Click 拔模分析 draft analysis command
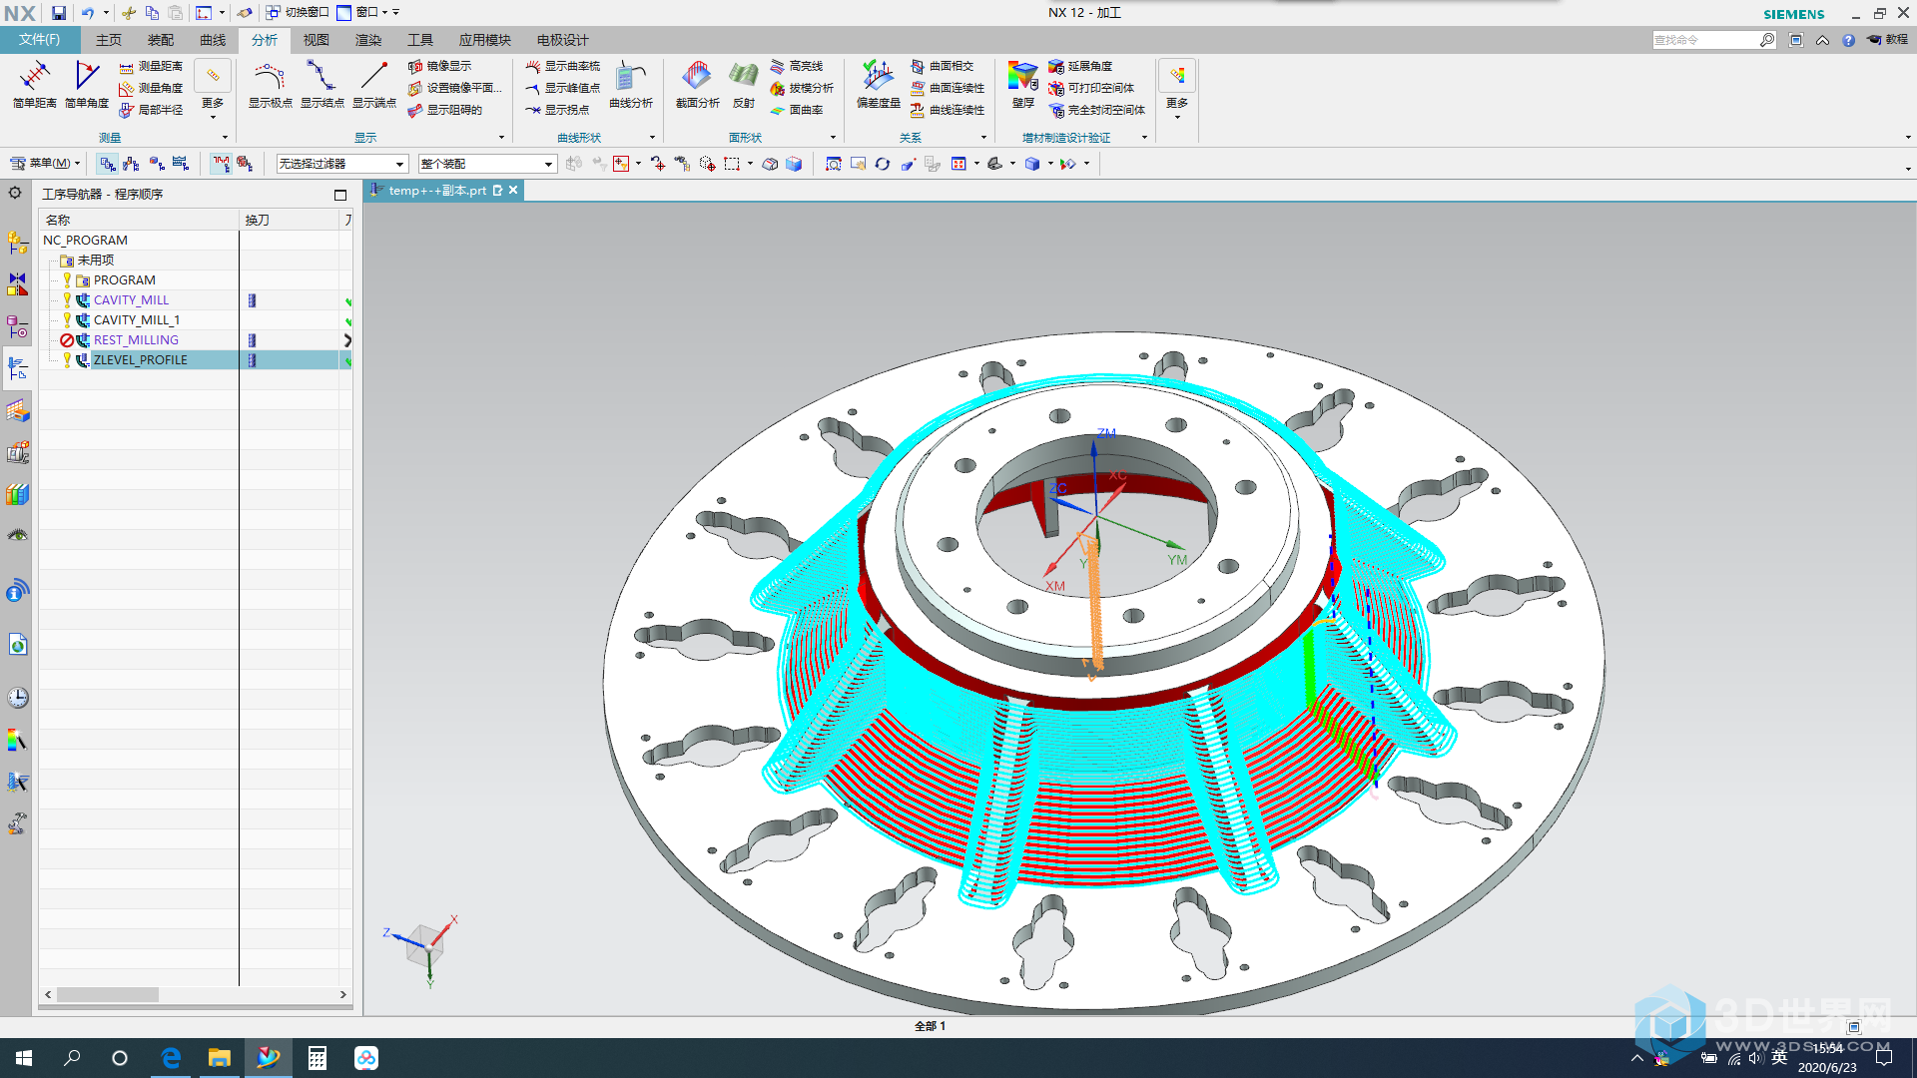The height and width of the screenshot is (1078, 1917). click(x=802, y=88)
